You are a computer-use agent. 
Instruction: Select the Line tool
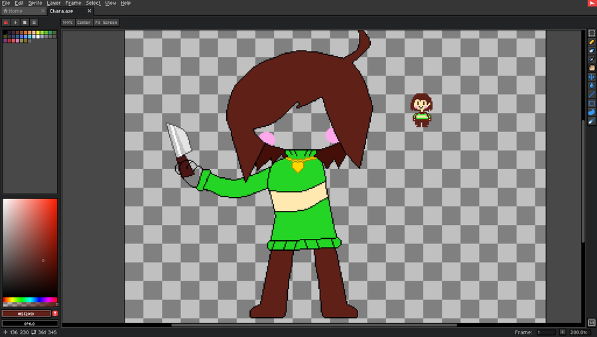point(591,94)
